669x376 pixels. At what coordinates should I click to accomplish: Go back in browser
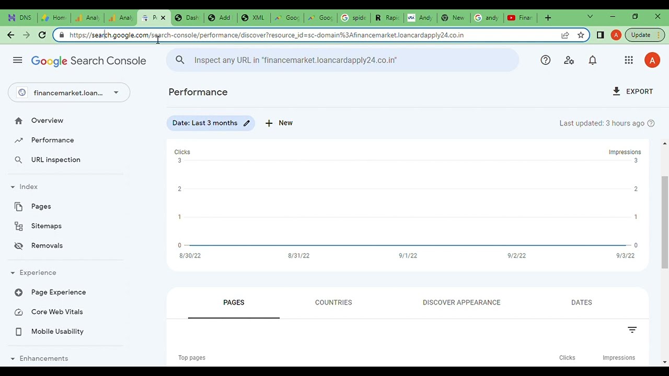pyautogui.click(x=11, y=35)
